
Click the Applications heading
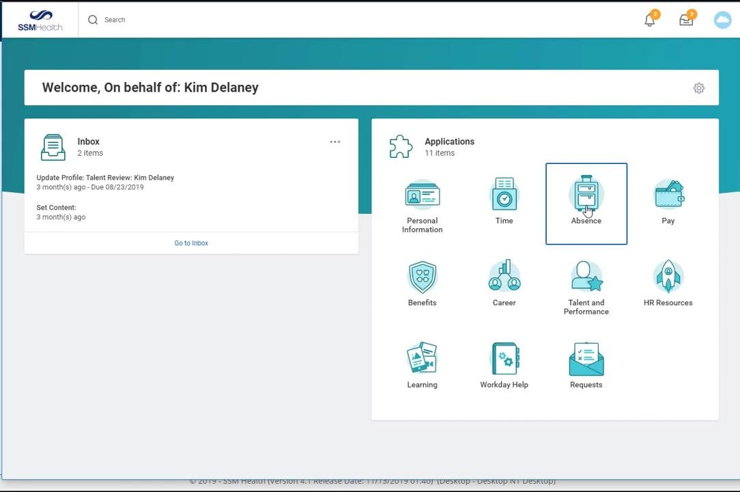point(449,141)
